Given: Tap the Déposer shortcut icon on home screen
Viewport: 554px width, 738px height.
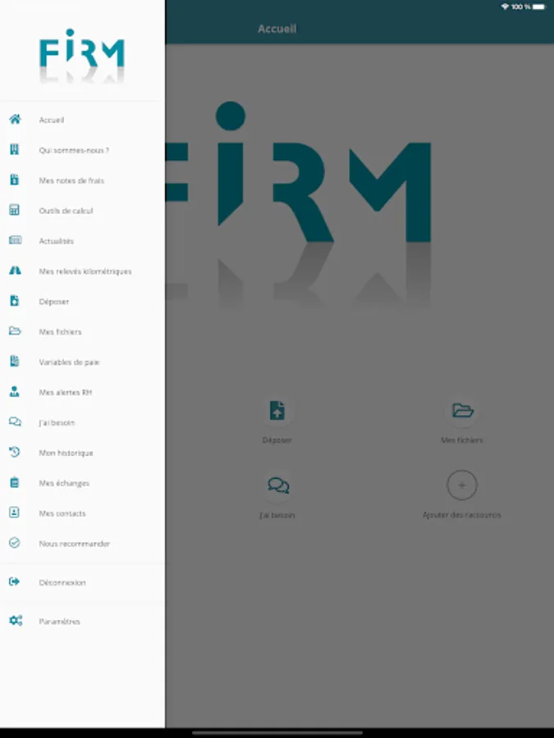Looking at the screenshot, I should point(277,411).
